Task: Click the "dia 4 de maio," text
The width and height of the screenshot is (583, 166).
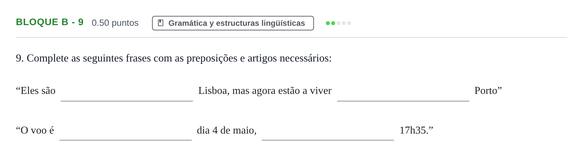Action: tap(227, 130)
